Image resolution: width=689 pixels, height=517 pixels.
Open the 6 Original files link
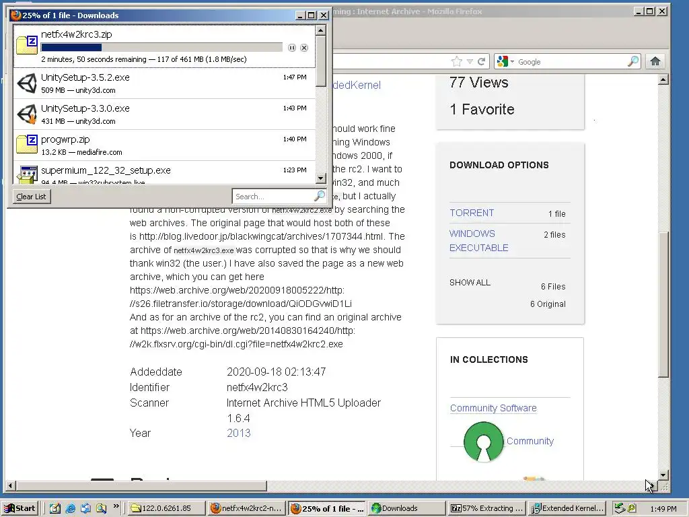548,304
